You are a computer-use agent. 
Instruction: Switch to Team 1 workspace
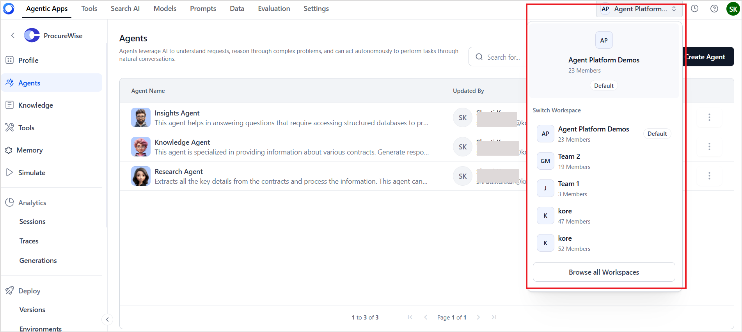[x=604, y=188]
